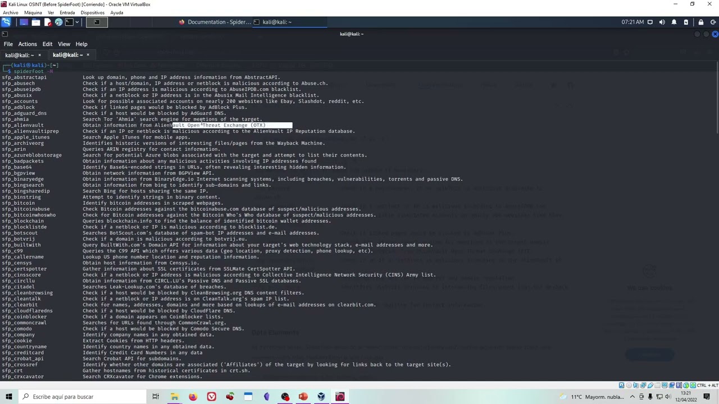
Task: Click the Windows search box 'Escribe aquí para buscar'
Action: click(x=81, y=397)
